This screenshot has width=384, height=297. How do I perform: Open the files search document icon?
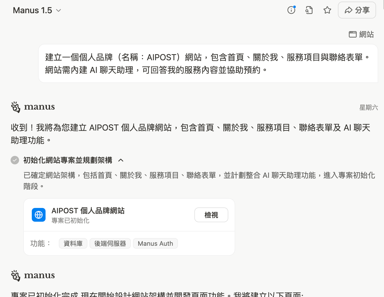coord(309,10)
